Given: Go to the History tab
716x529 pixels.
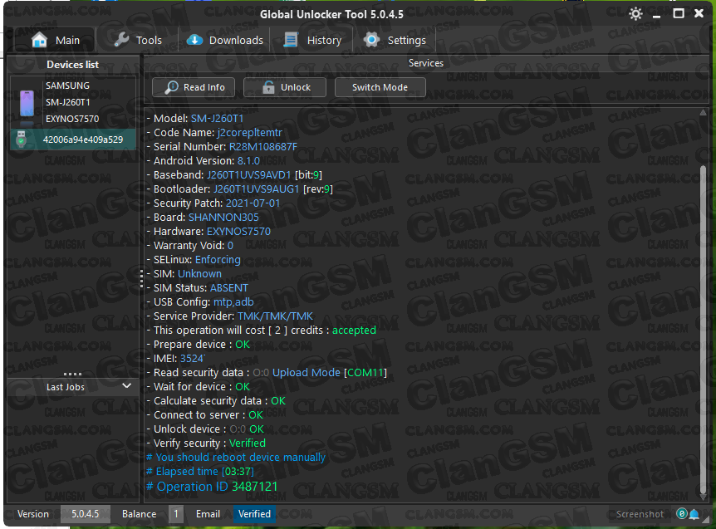Looking at the screenshot, I should coord(313,40).
